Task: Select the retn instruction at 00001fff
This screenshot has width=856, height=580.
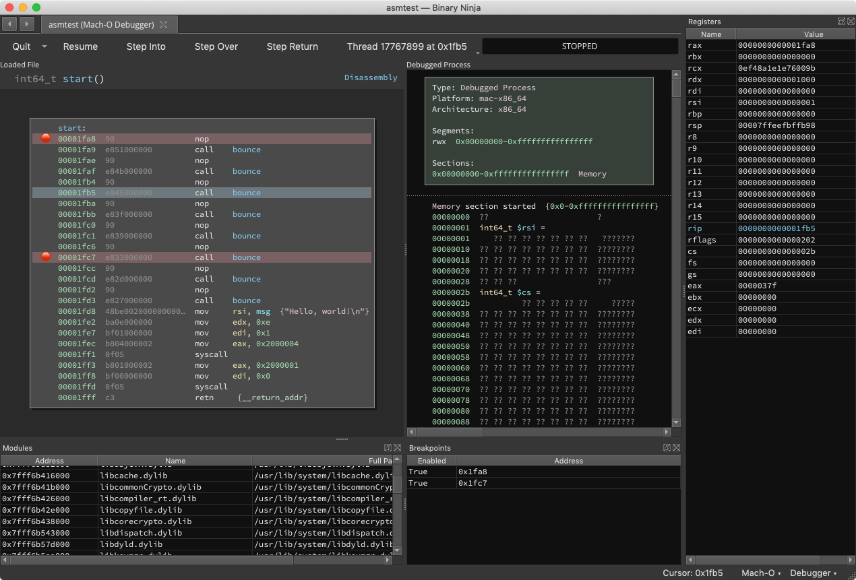Action: pos(202,397)
